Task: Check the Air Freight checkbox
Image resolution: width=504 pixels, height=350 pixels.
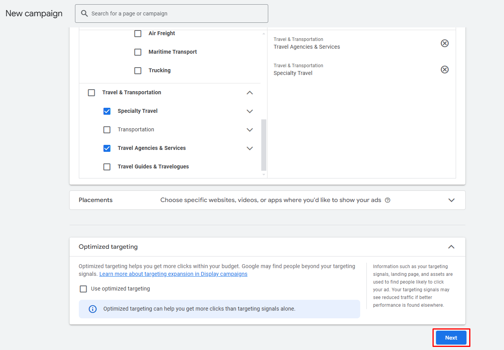Action: [138, 34]
